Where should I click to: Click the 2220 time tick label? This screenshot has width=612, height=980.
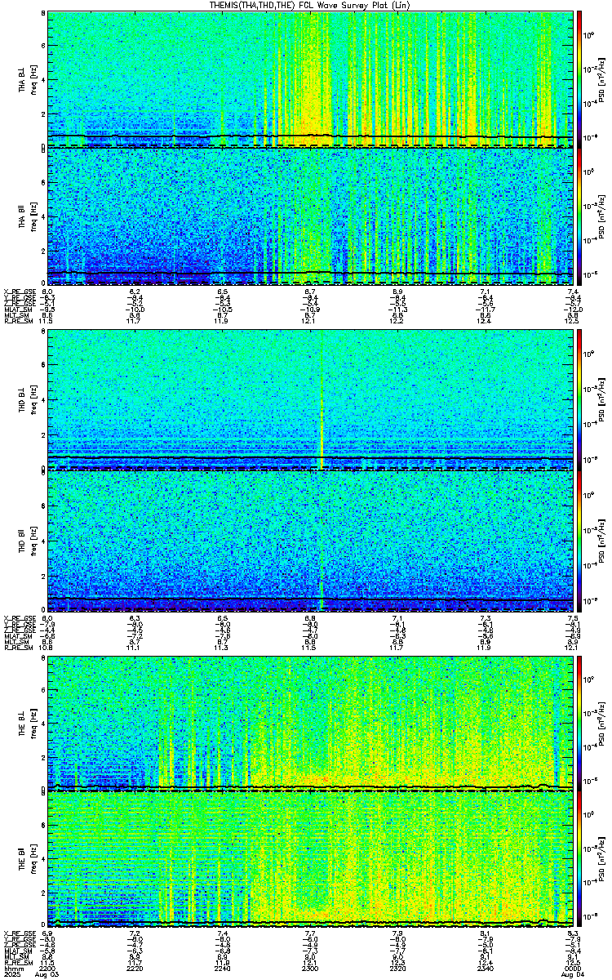(135, 967)
